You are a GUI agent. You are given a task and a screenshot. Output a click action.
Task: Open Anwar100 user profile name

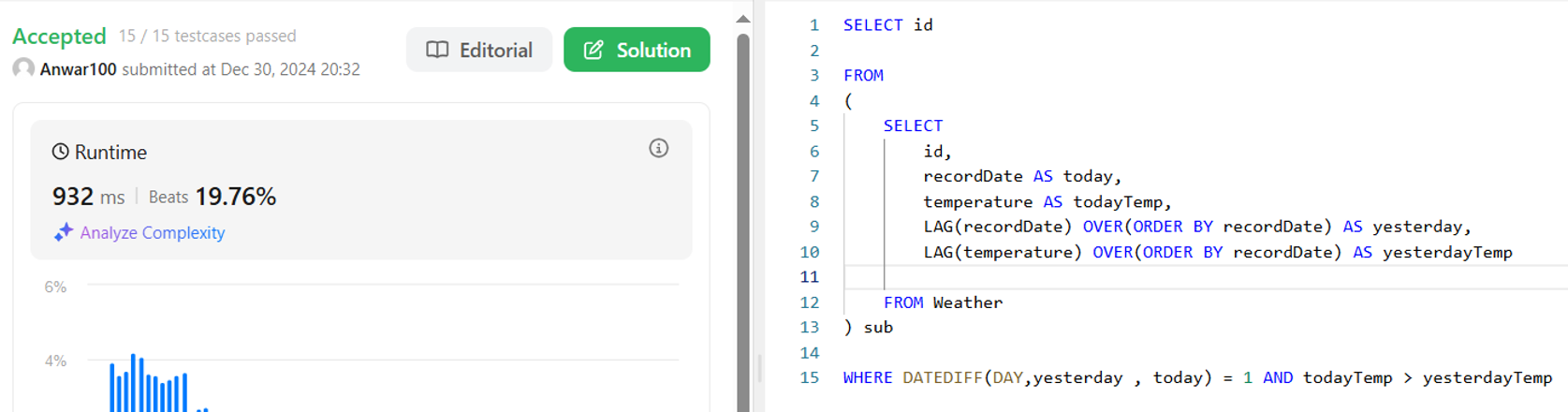click(x=78, y=69)
